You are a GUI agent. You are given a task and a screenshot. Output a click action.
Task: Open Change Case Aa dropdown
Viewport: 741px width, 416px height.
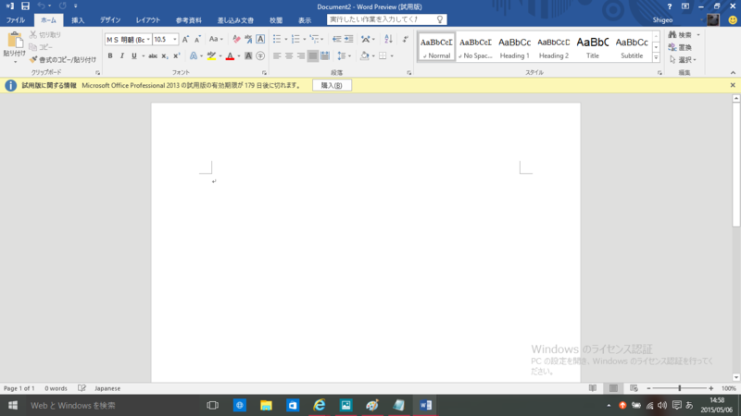coord(216,39)
